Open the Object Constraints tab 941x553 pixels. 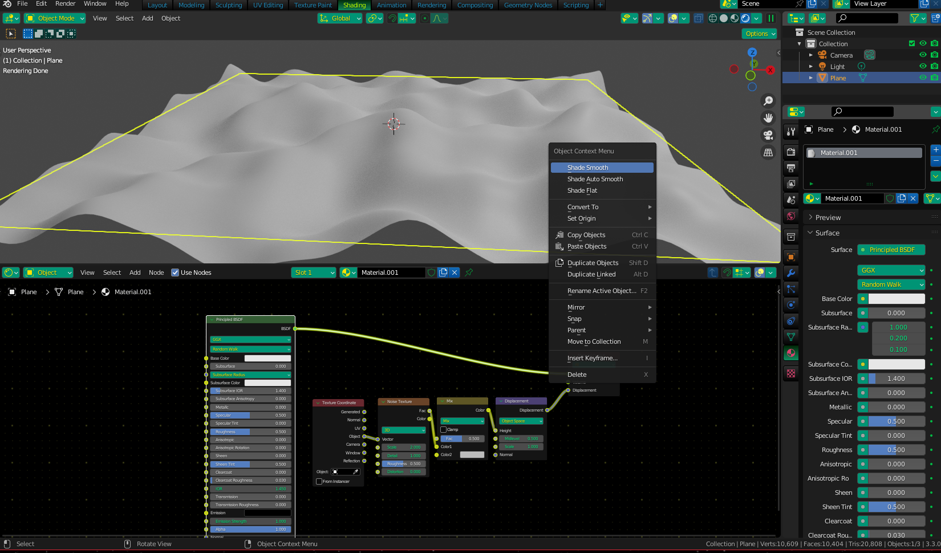click(x=791, y=320)
